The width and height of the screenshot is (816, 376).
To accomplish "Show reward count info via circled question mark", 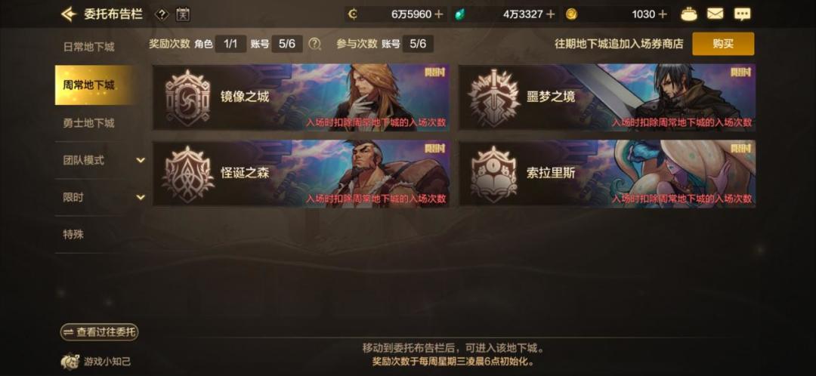I will point(314,45).
